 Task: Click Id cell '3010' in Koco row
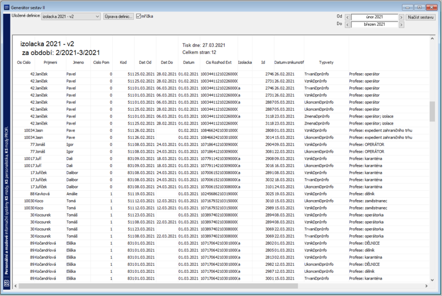(x=270, y=201)
